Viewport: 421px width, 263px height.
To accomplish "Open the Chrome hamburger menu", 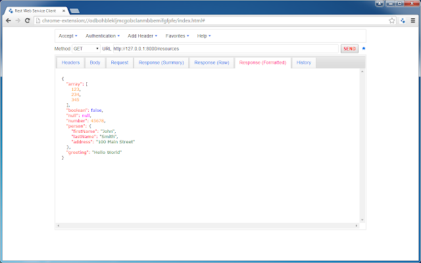I will tap(413, 20).
